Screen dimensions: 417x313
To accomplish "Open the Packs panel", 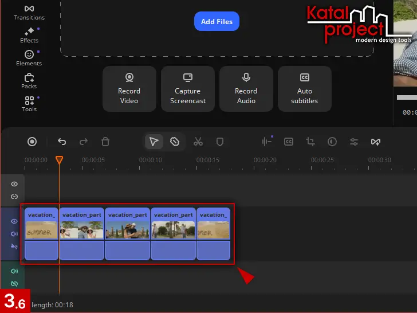I will click(x=29, y=81).
